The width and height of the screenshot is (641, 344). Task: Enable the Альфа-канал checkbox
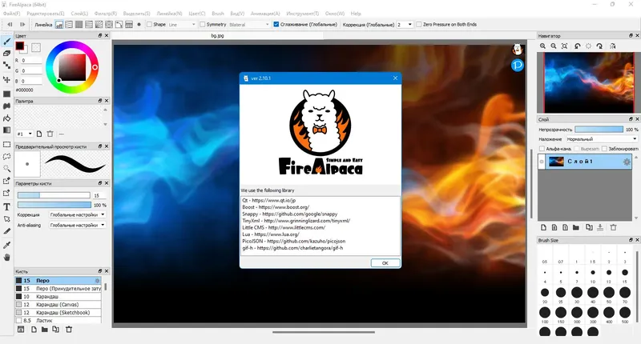coord(542,149)
